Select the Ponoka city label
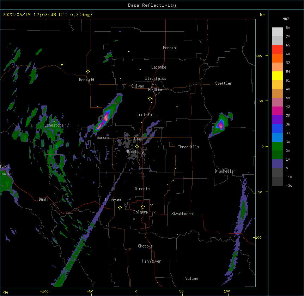Viewport: 304px width, 296px height. coord(169,48)
